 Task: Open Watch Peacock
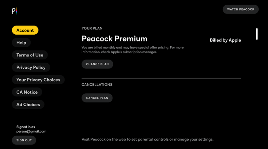240,9
